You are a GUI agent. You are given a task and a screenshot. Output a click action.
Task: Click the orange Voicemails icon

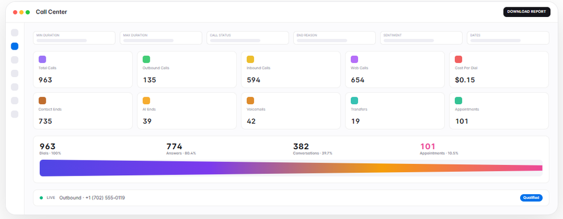coord(251,101)
